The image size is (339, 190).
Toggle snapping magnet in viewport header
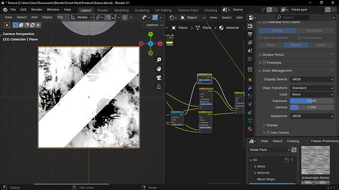click(x=108, y=18)
